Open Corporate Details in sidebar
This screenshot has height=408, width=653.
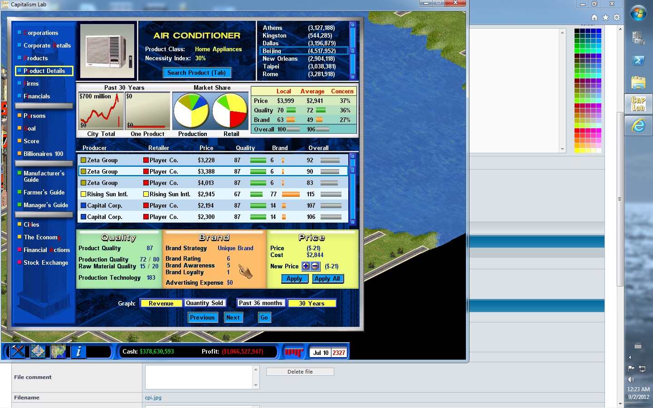(x=47, y=45)
